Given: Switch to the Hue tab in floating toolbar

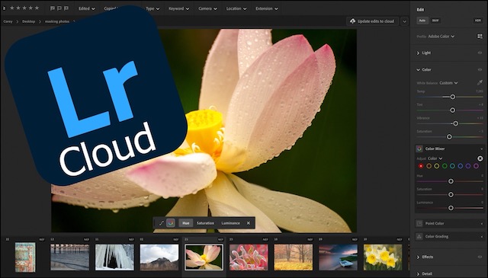Looking at the screenshot, I should [186, 223].
